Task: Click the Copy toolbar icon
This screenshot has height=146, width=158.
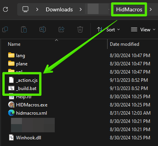Action: coord(5,29)
